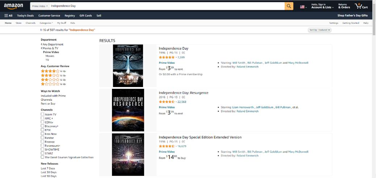Click the US flag language selector

[x=303, y=7]
